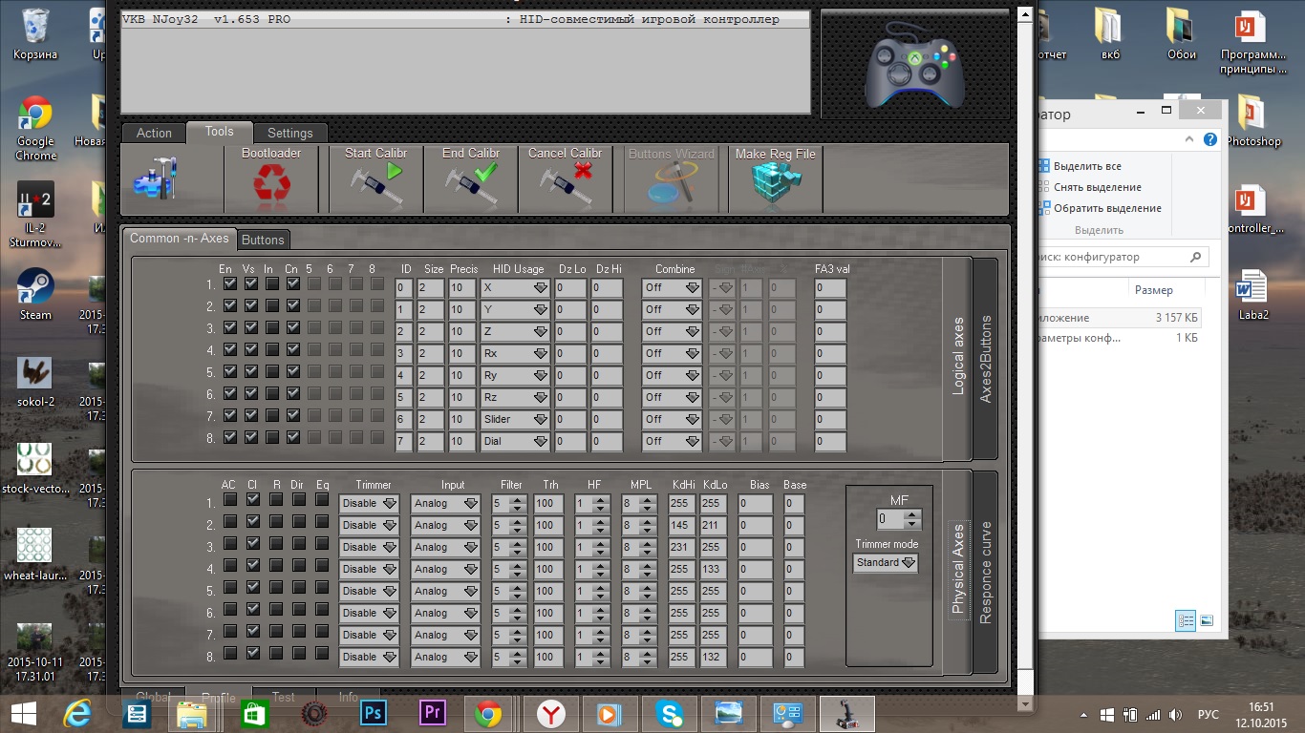
Task: Open Yandex Browser from the taskbar
Action: click(550, 714)
